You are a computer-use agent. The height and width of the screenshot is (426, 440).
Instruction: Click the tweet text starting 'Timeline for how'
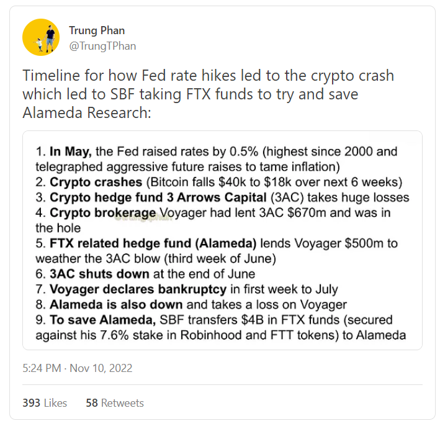(x=208, y=76)
